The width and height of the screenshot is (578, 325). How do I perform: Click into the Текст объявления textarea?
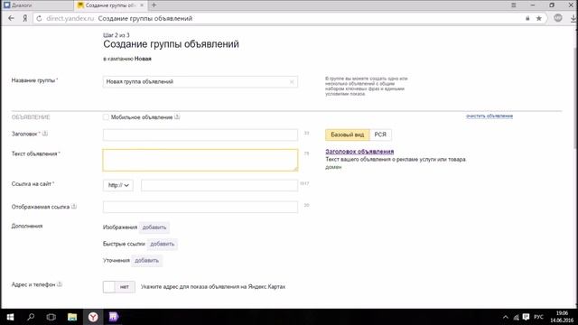click(200, 160)
